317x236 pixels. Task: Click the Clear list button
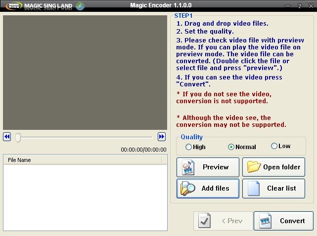coord(274,189)
